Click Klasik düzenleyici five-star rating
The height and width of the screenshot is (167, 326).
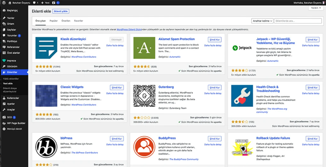tap(44, 67)
